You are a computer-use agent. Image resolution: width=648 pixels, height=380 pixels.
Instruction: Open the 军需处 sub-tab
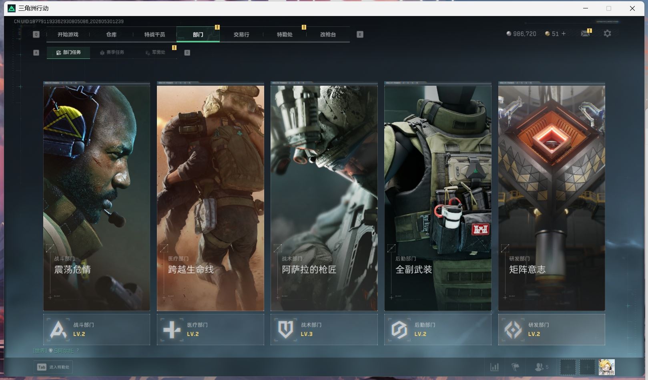point(156,52)
